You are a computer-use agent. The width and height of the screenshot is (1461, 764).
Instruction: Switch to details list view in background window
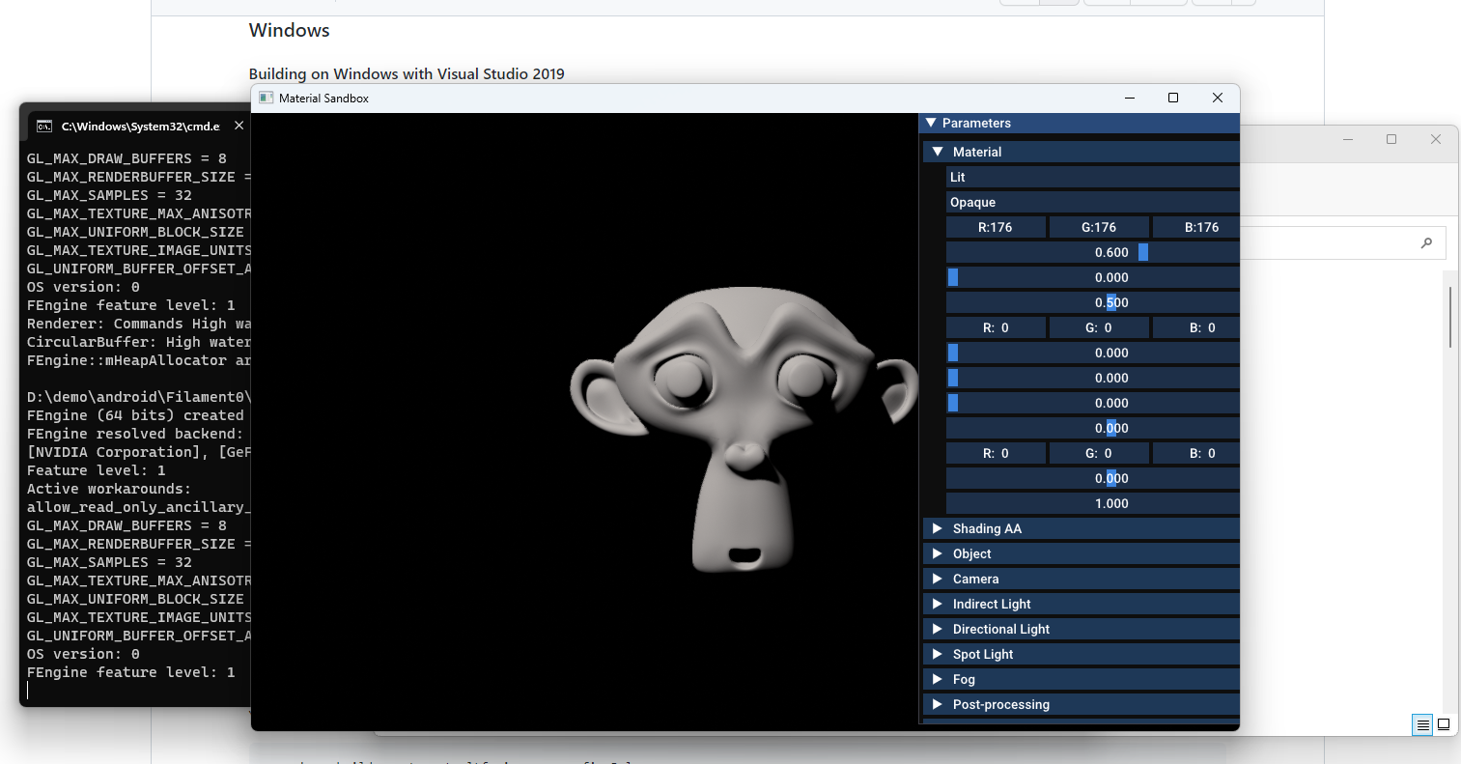point(1422,724)
